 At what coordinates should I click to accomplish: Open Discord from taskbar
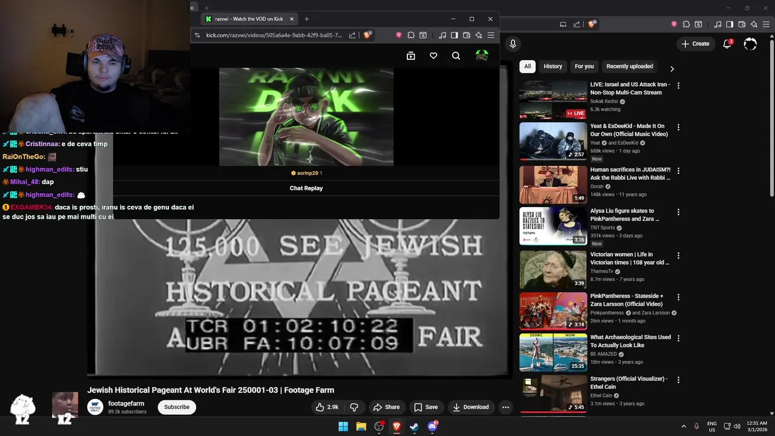tap(432, 426)
